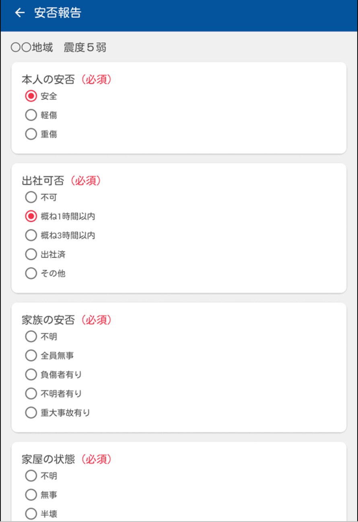Select 概ね3時間以内 radio button
The width and height of the screenshot is (358, 522).
pyautogui.click(x=31, y=235)
